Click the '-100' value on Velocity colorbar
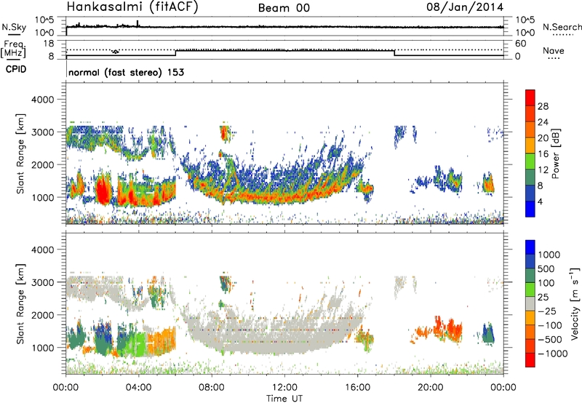Viewport: 582px width, 403px height. (x=550, y=325)
